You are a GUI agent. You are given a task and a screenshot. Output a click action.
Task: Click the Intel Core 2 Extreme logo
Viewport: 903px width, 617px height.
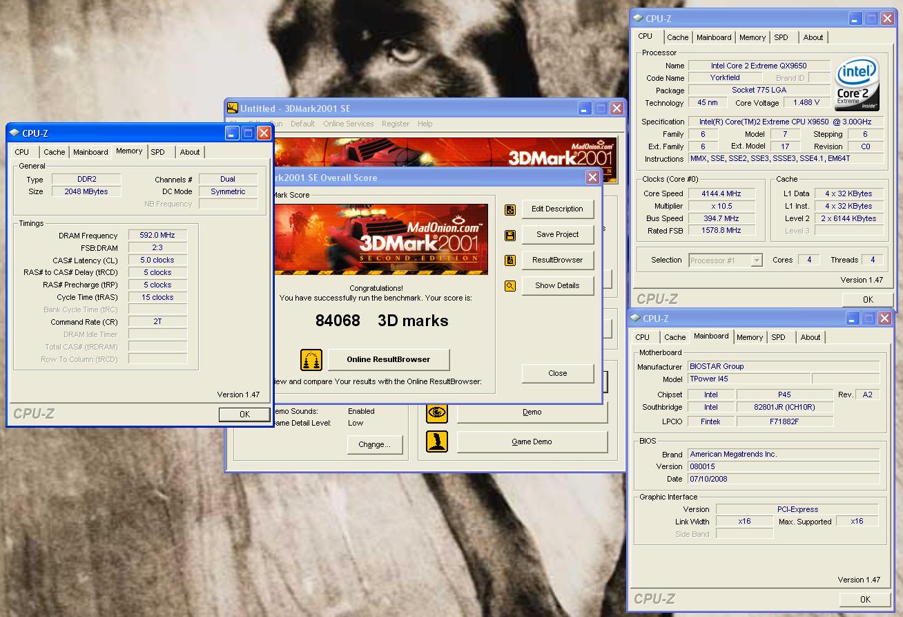[x=857, y=84]
